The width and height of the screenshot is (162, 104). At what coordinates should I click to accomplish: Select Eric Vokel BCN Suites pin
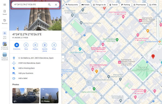coord(93,70)
